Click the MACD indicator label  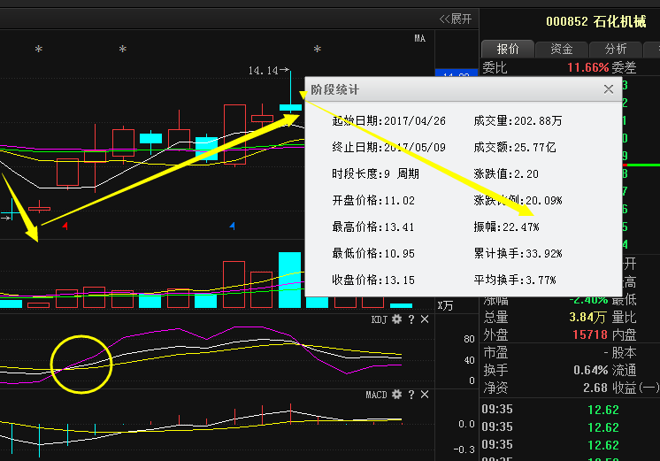click(376, 395)
